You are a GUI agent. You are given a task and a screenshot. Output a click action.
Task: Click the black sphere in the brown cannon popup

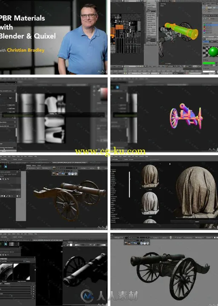coord(66,173)
